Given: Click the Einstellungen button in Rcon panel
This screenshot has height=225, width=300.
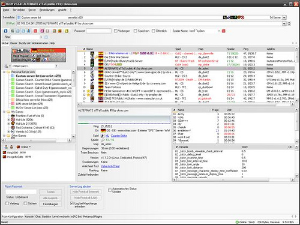Looking at the screenshot, I should [50, 204].
